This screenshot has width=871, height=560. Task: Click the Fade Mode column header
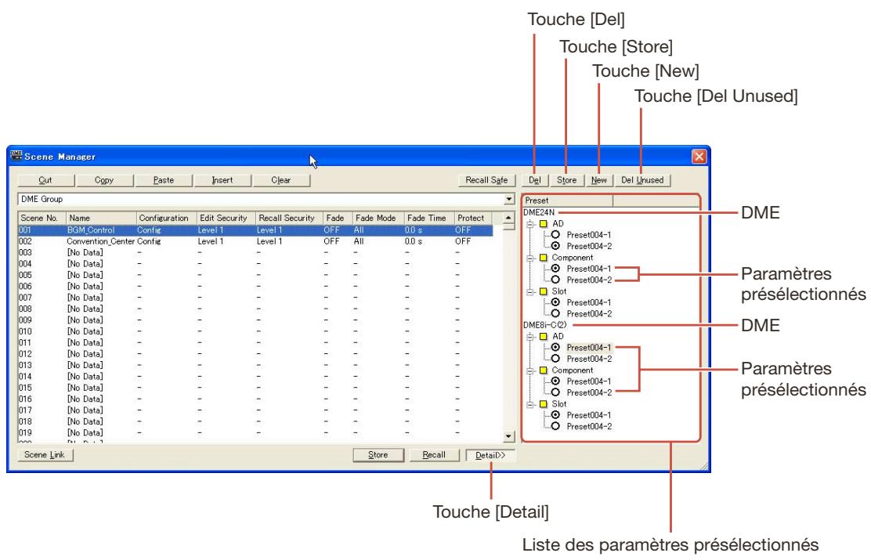378,218
